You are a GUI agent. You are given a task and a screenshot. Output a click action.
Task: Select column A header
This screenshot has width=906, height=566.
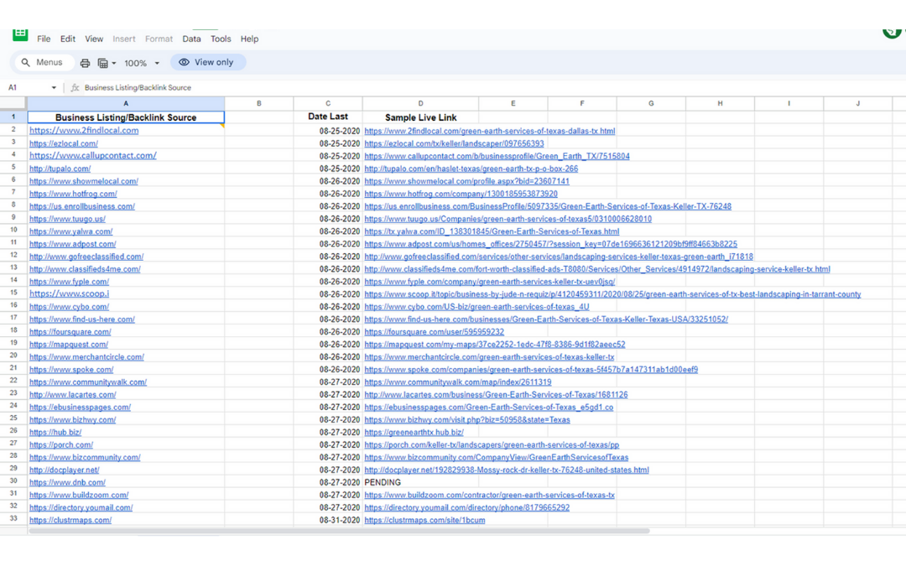pos(126,103)
